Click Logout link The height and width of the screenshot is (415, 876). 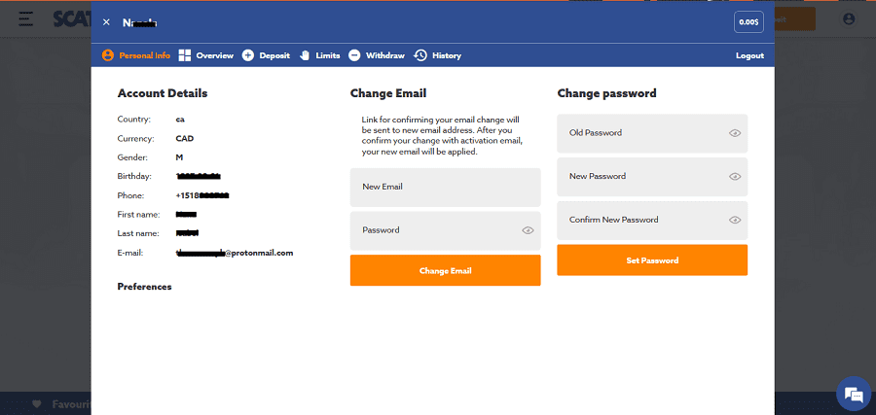click(x=749, y=55)
